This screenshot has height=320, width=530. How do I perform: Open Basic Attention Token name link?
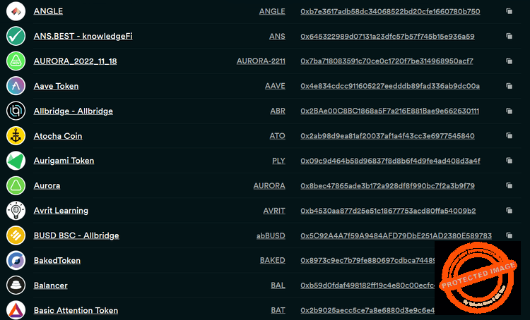pyautogui.click(x=76, y=310)
